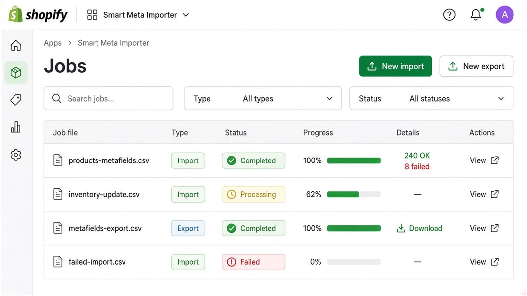Select the products box icon in sidebar
Image resolution: width=527 pixels, height=296 pixels.
[16, 73]
